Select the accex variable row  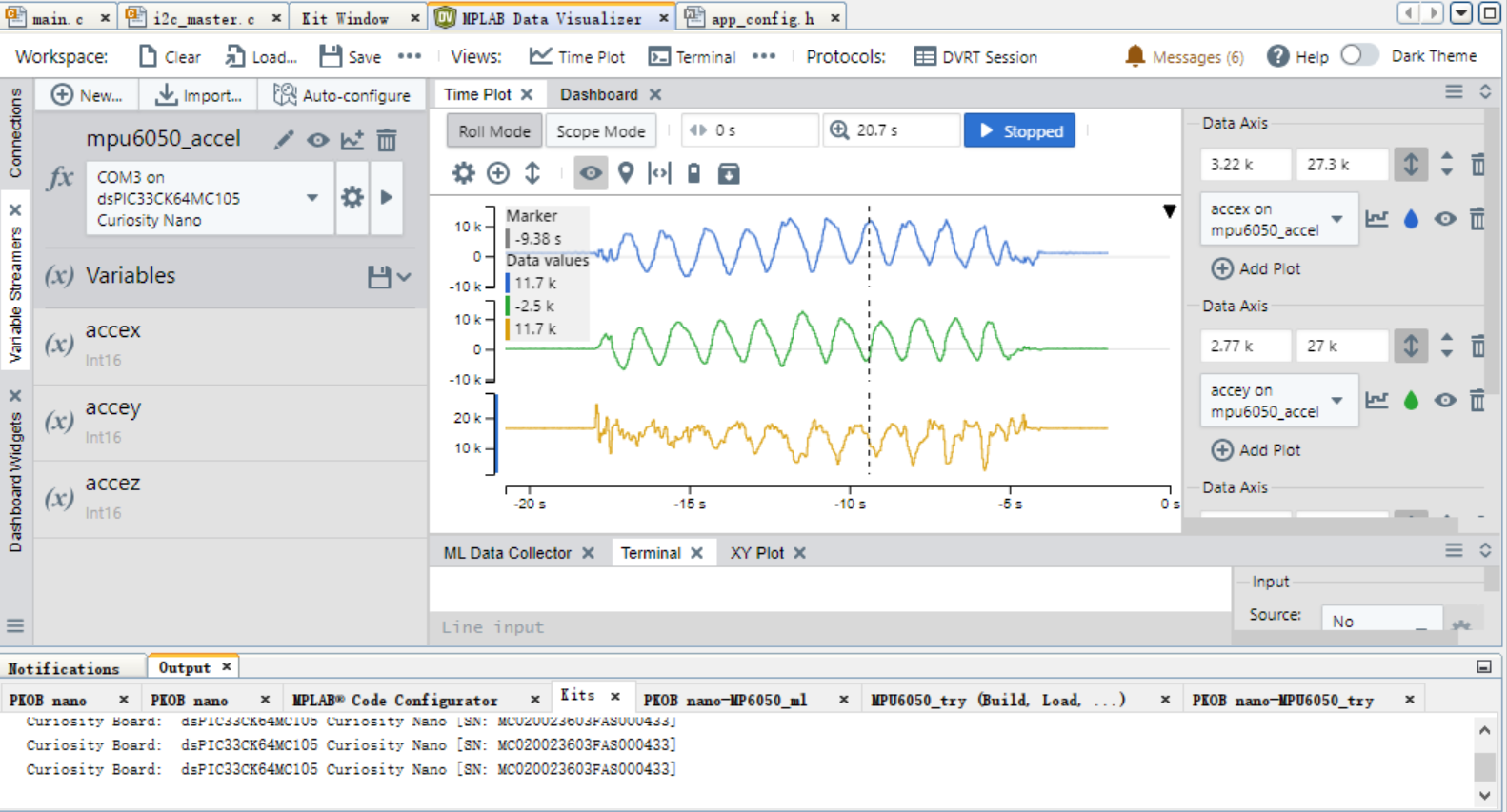pos(231,345)
